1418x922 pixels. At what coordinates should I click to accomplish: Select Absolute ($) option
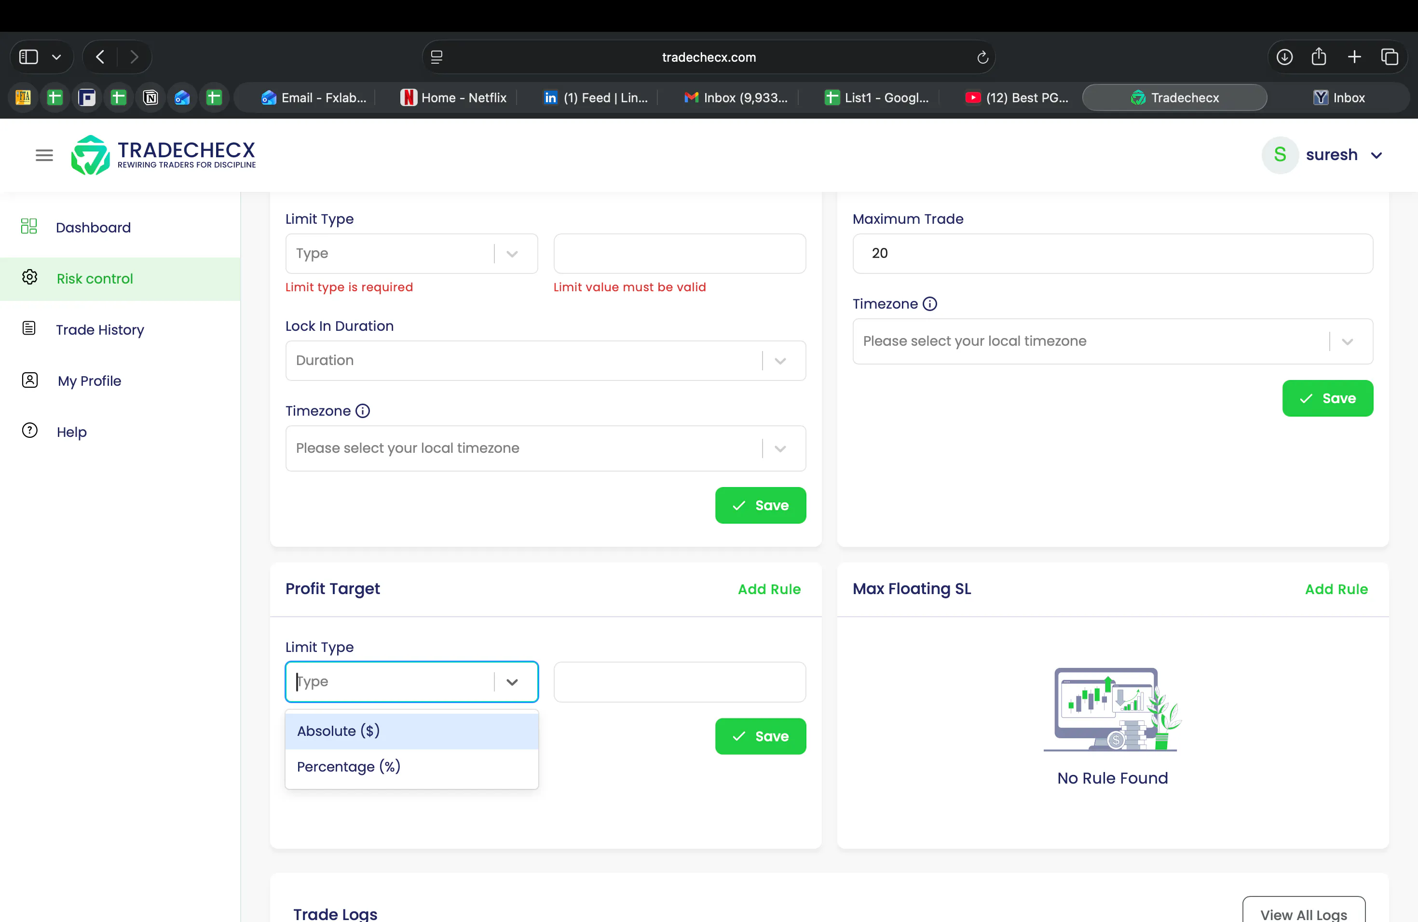pyautogui.click(x=412, y=732)
